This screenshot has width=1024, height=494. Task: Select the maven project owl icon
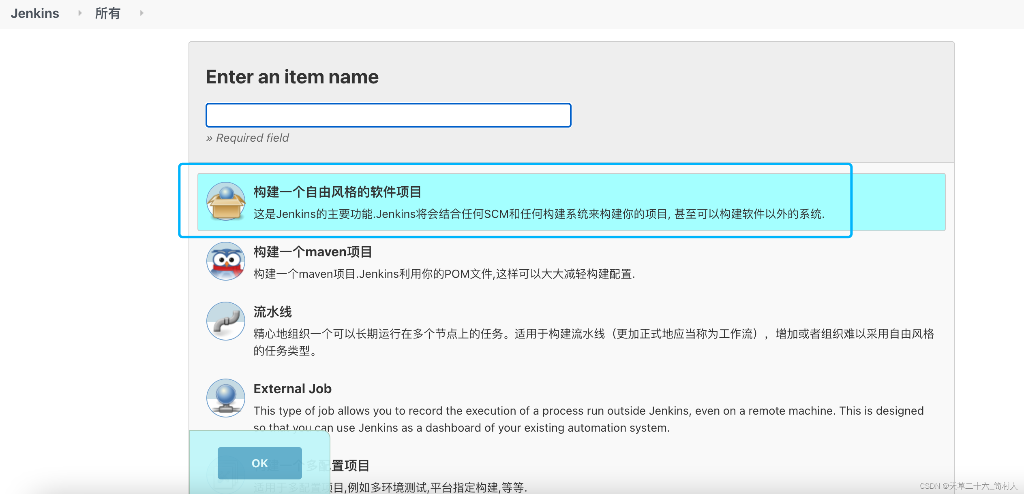pyautogui.click(x=226, y=261)
